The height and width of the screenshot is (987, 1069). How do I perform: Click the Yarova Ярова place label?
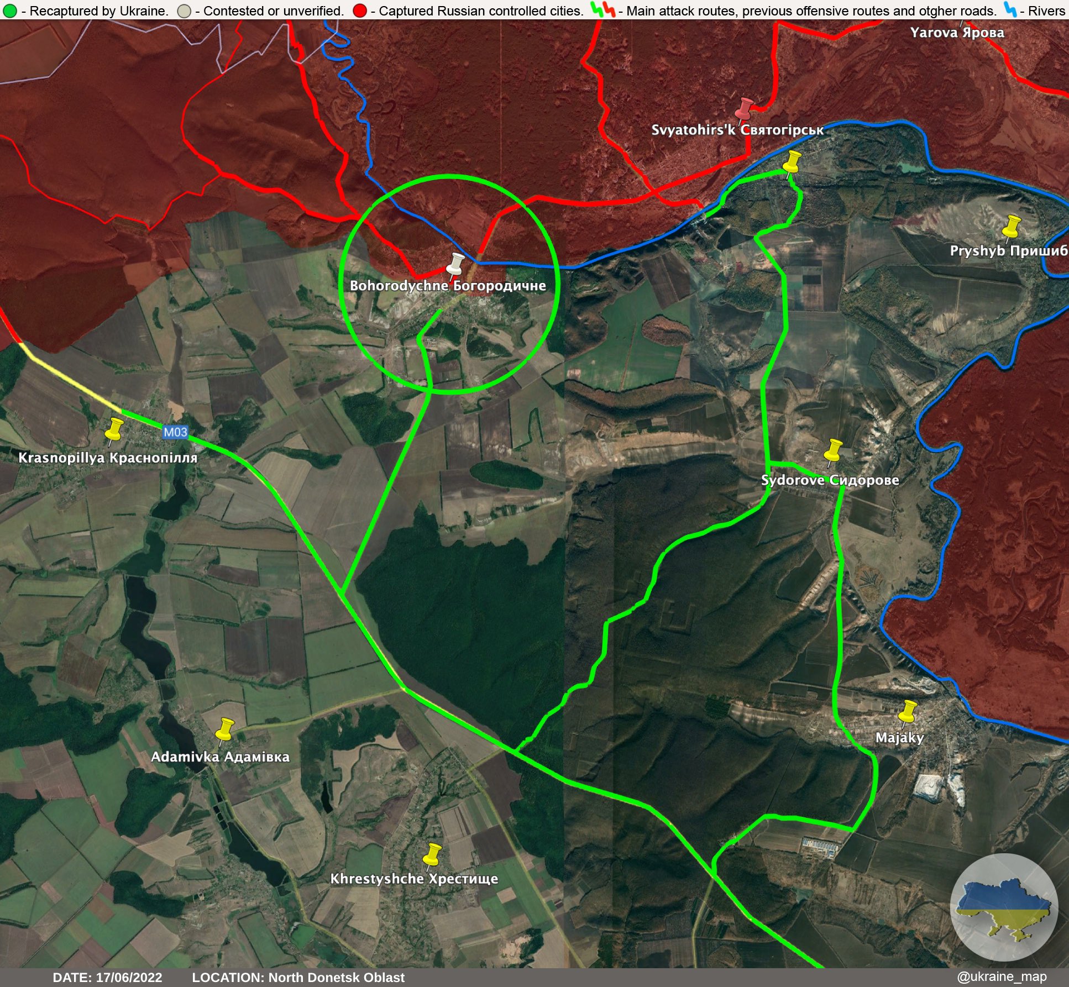click(957, 33)
